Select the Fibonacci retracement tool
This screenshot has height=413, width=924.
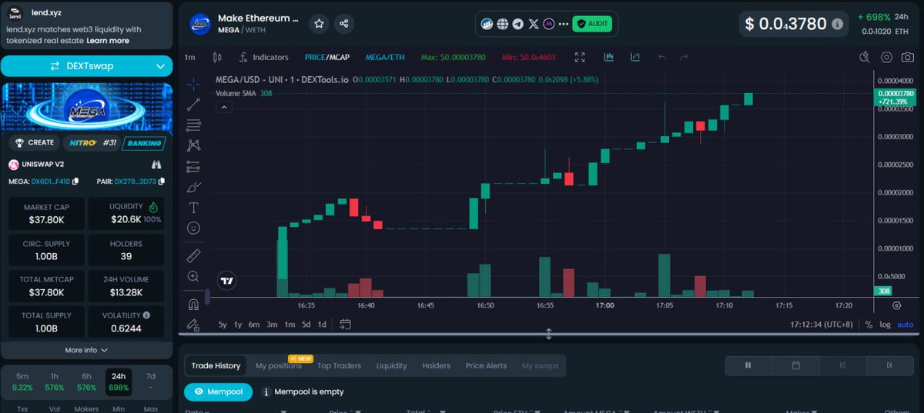point(194,125)
